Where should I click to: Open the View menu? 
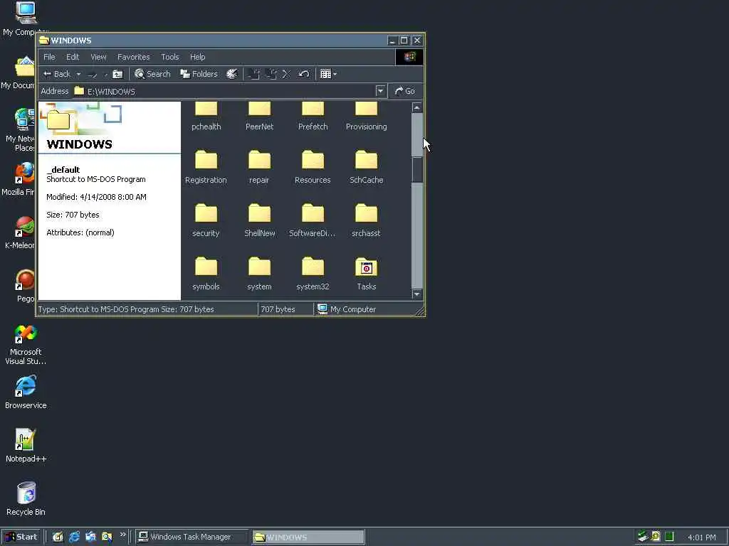[98, 57]
